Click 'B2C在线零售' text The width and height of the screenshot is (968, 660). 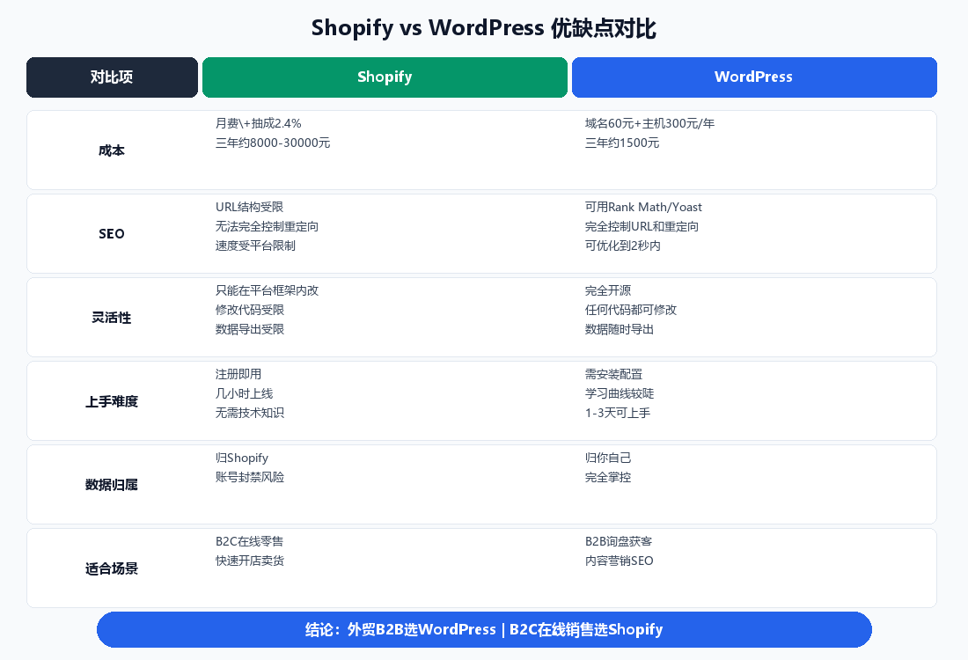249,541
